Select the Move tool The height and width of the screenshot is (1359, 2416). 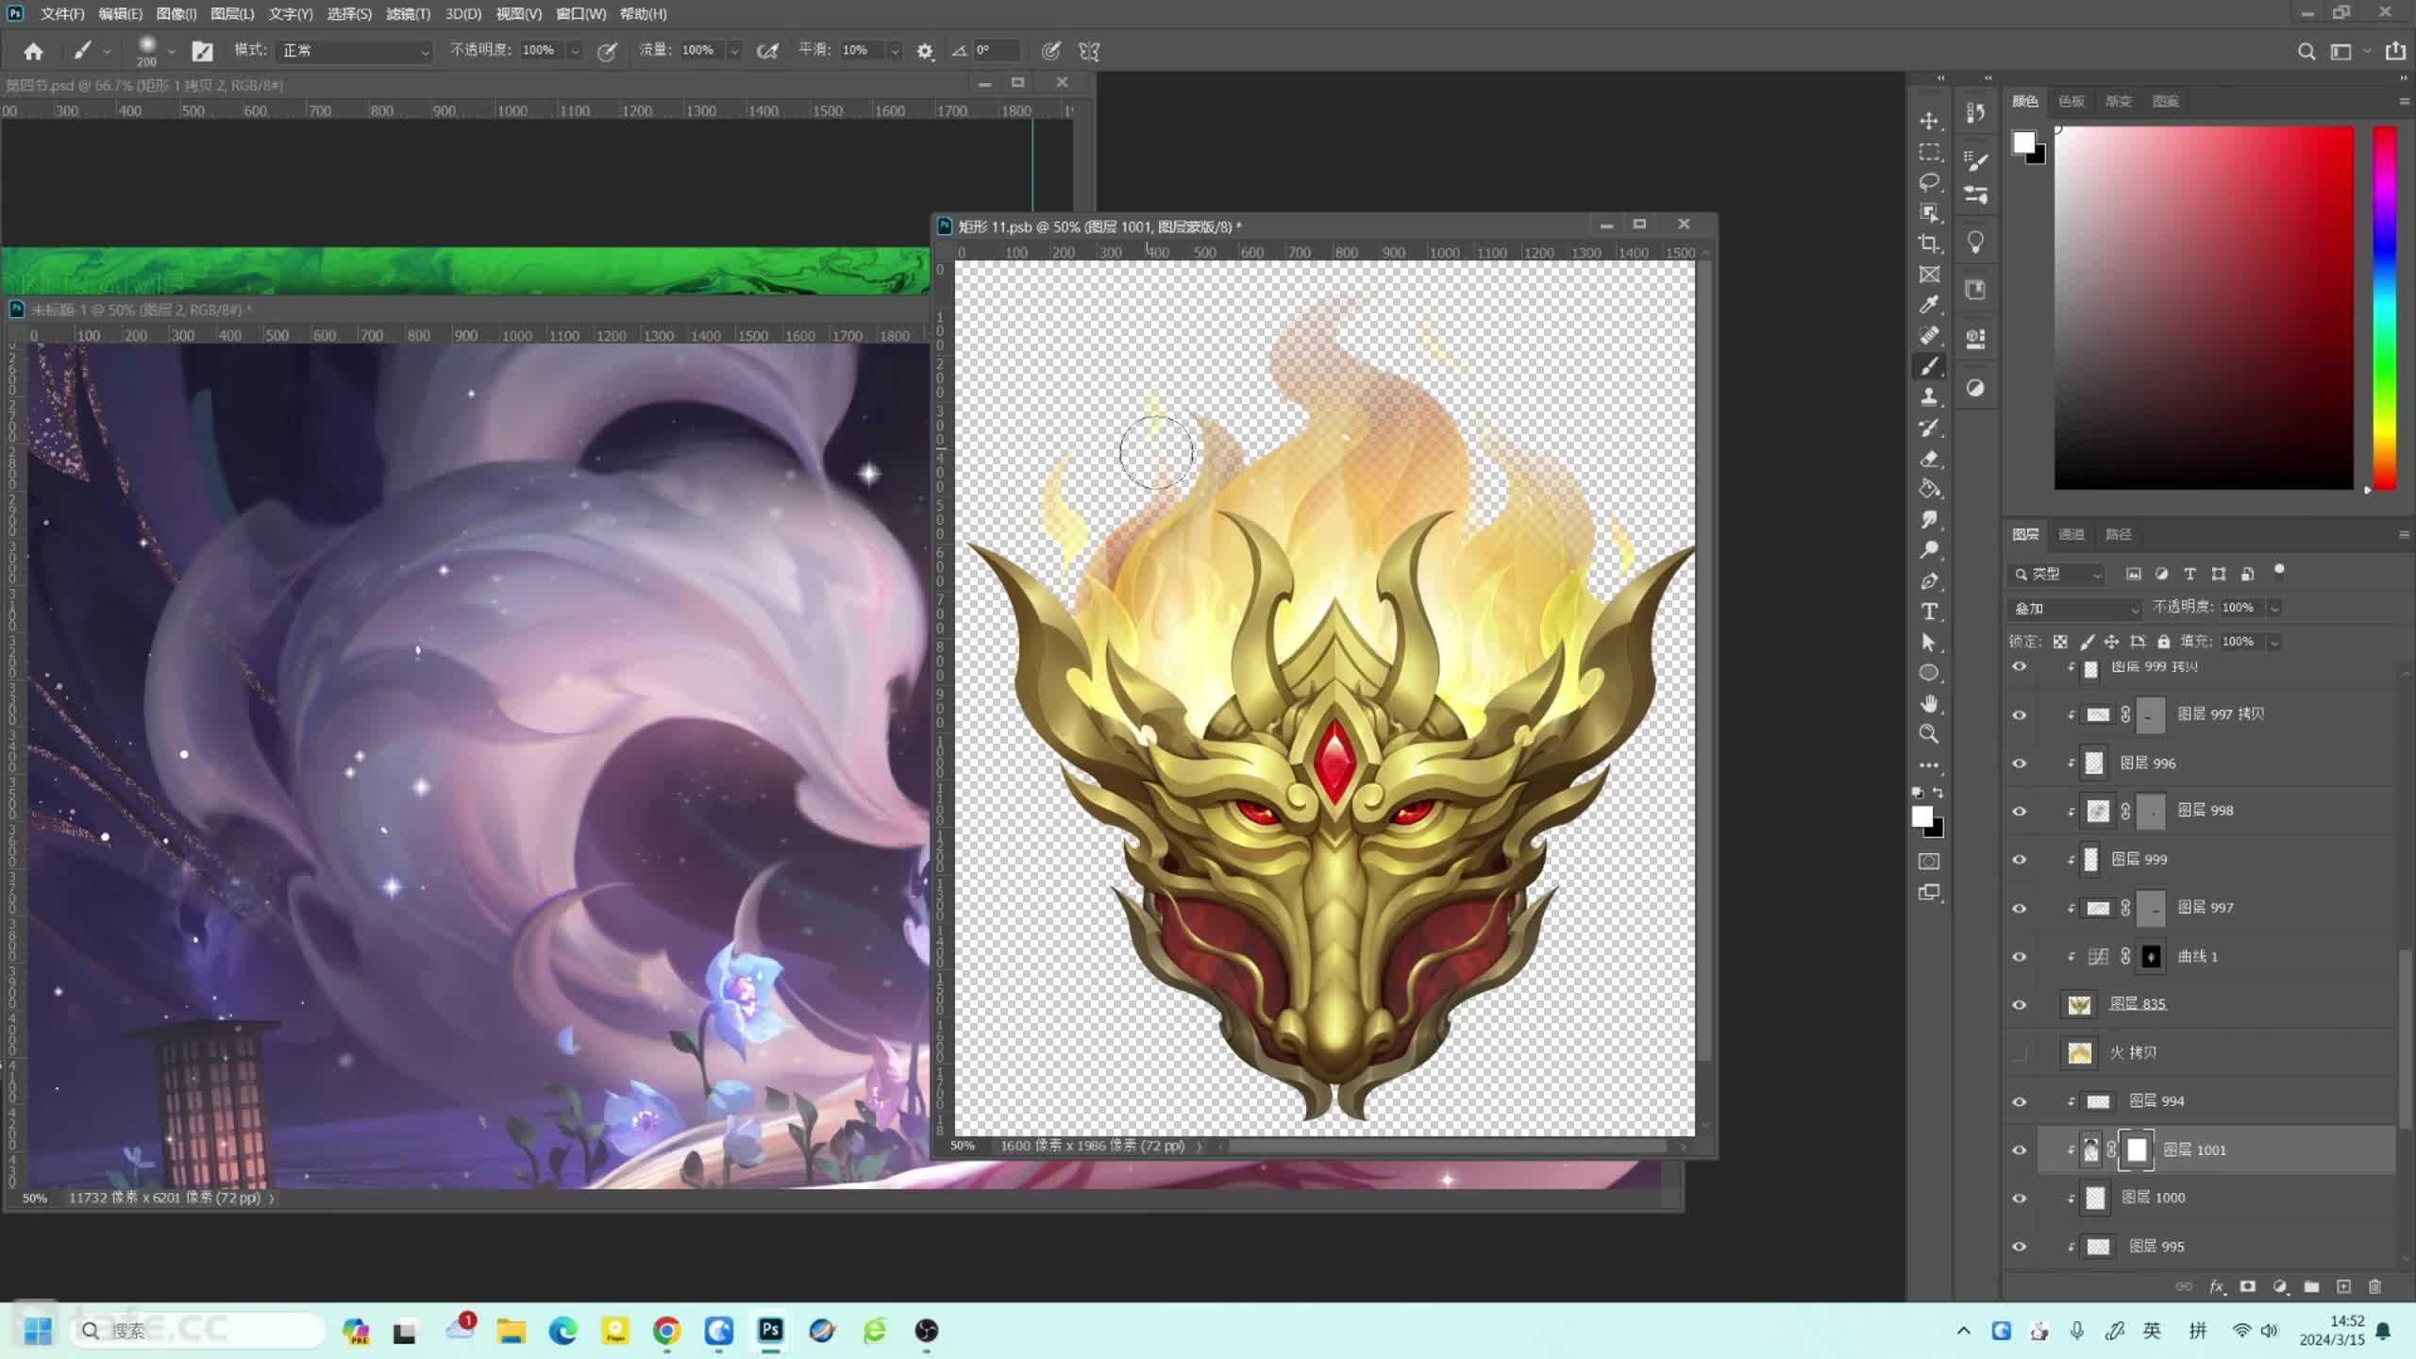pyautogui.click(x=1929, y=121)
